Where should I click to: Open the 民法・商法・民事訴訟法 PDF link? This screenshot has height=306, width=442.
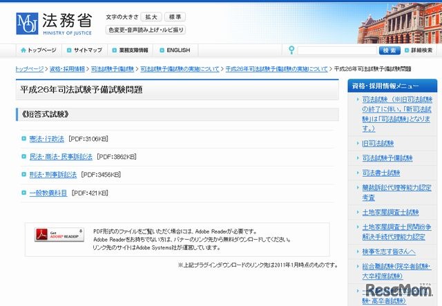click(x=61, y=157)
